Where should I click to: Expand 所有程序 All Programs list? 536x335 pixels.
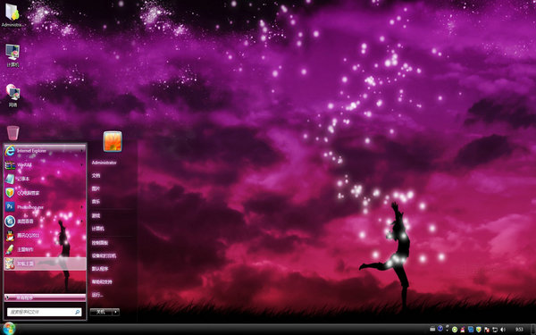tap(45, 297)
